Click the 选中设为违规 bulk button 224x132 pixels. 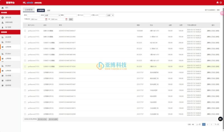point(53,119)
